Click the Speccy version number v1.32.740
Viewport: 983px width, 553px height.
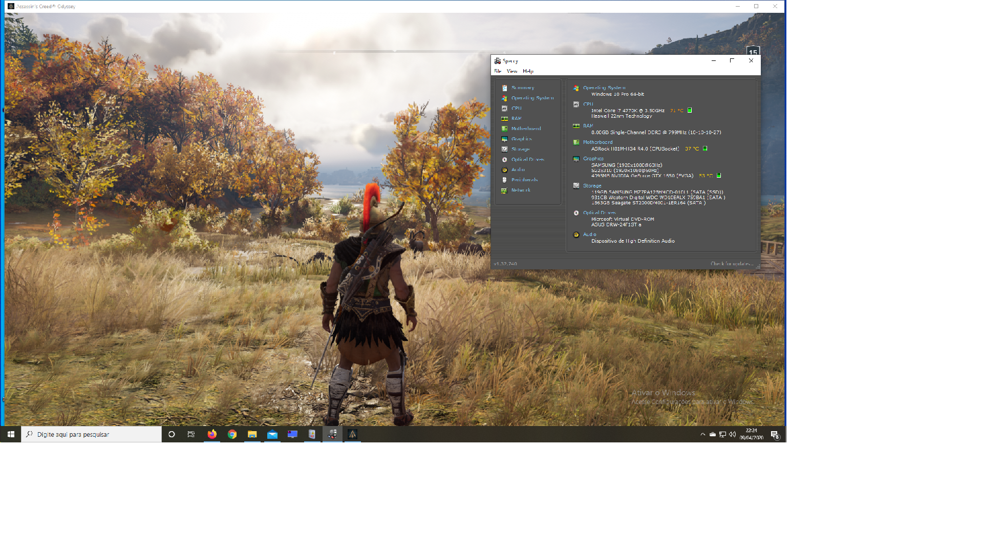(505, 264)
